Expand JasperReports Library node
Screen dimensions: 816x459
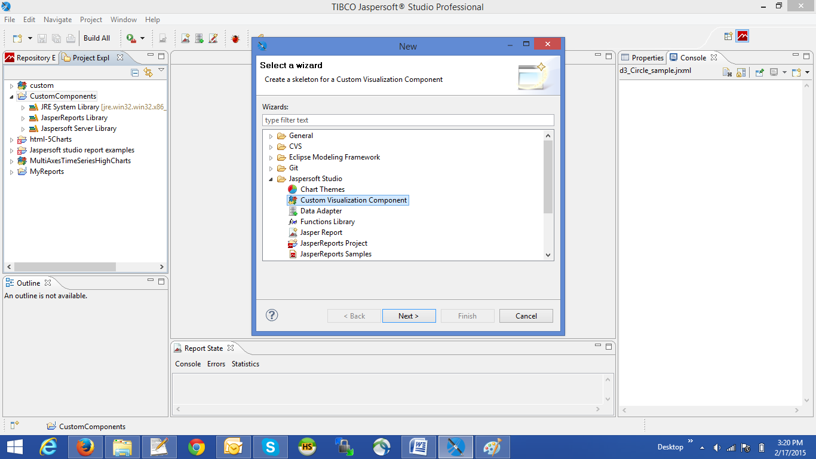click(x=23, y=118)
